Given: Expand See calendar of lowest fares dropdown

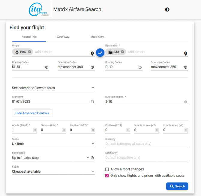Looking at the screenshot, I should click(53, 88).
